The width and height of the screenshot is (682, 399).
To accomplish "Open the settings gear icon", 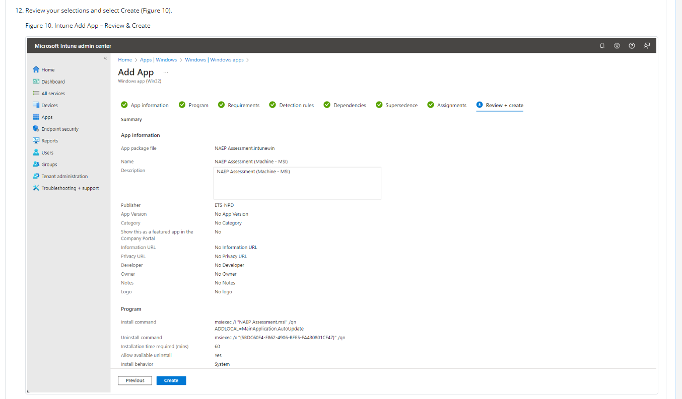I will coord(617,46).
